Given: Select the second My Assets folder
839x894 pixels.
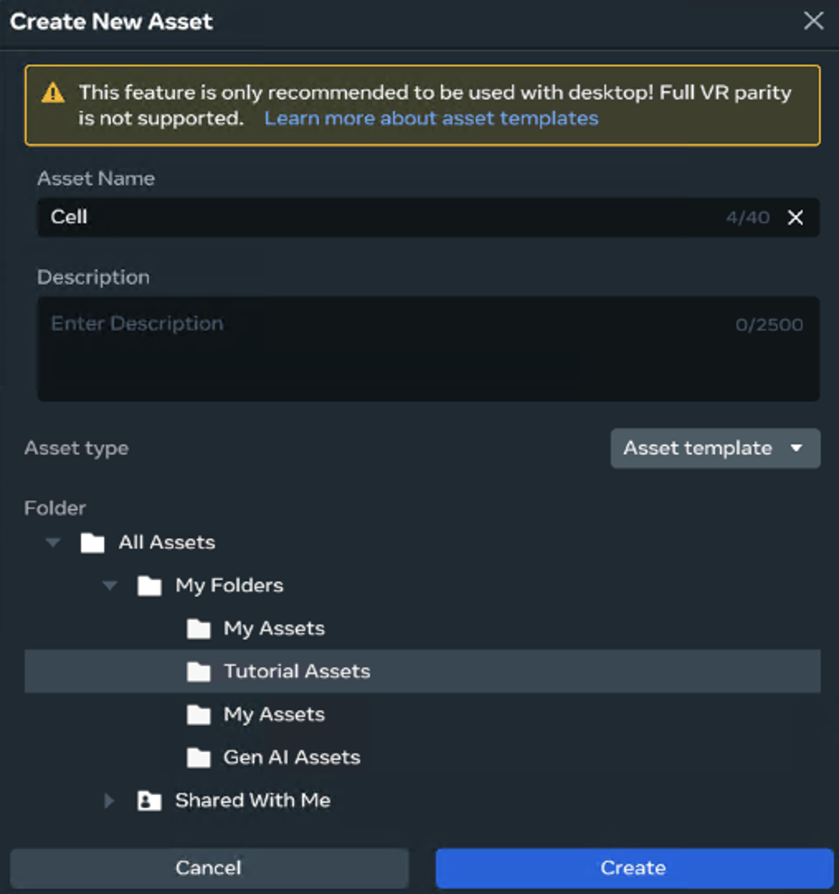Looking at the screenshot, I should (x=273, y=715).
